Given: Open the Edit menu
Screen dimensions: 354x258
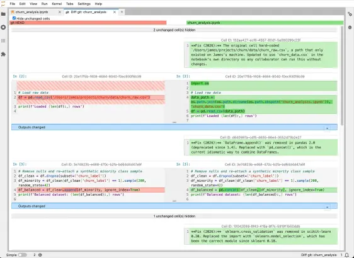Looking at the screenshot, I should point(22,4).
